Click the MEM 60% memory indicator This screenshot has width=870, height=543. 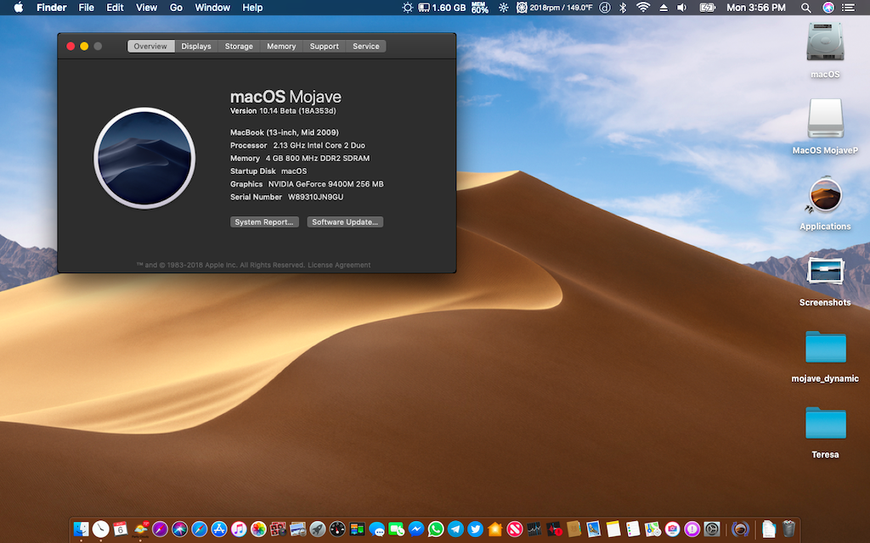(x=480, y=7)
